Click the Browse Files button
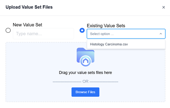The image size is (170, 108). pos(85,92)
